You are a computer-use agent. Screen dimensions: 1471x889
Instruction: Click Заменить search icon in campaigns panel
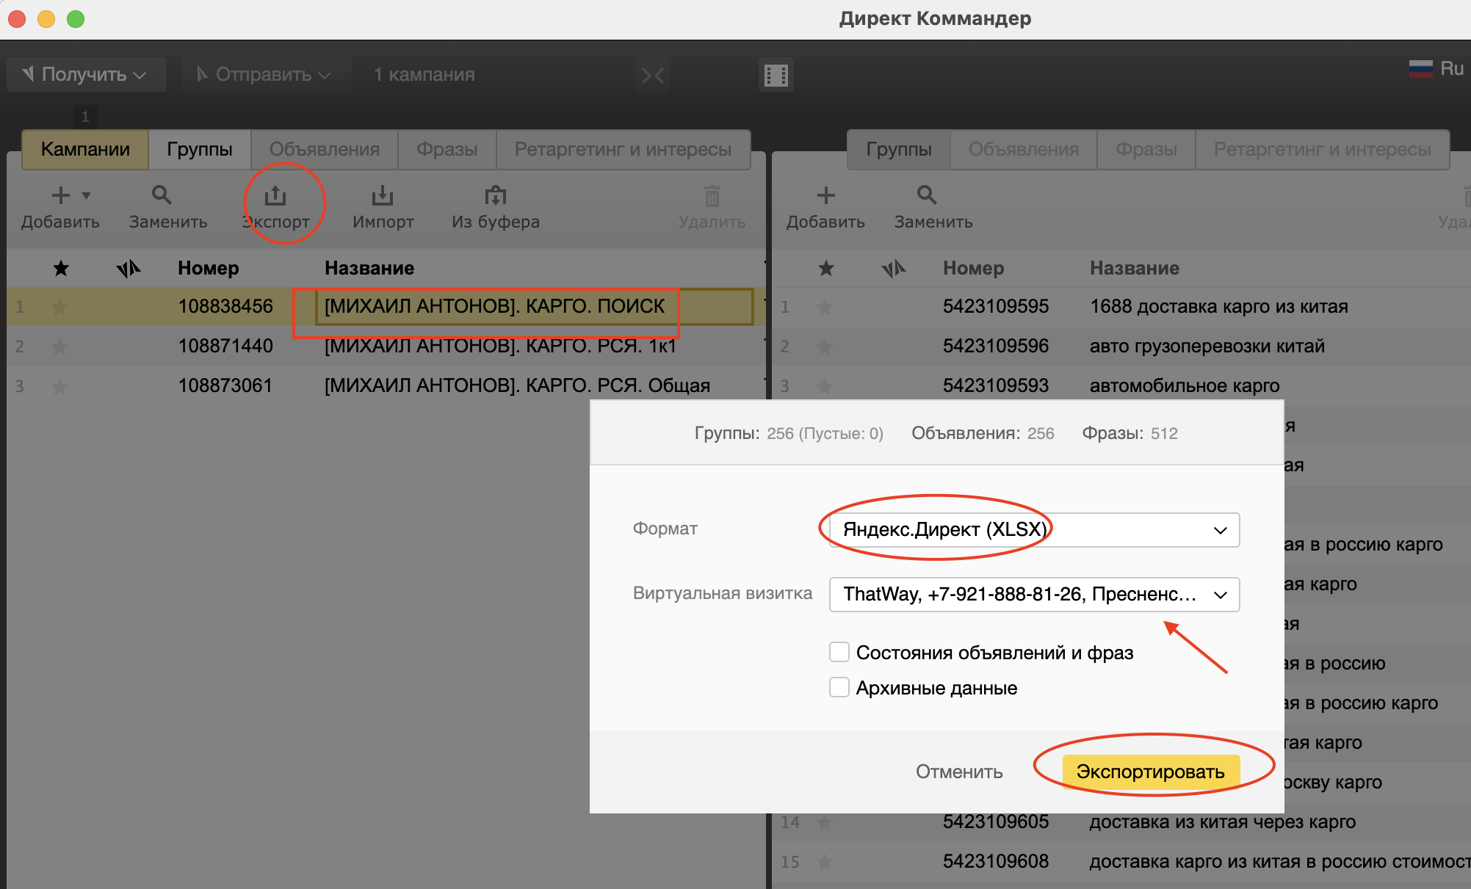(x=162, y=195)
